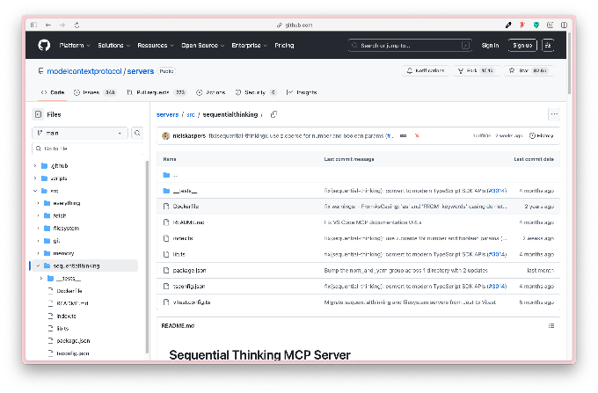The image size is (598, 393).
Task: Focus the Go to file field
Action: [88, 149]
